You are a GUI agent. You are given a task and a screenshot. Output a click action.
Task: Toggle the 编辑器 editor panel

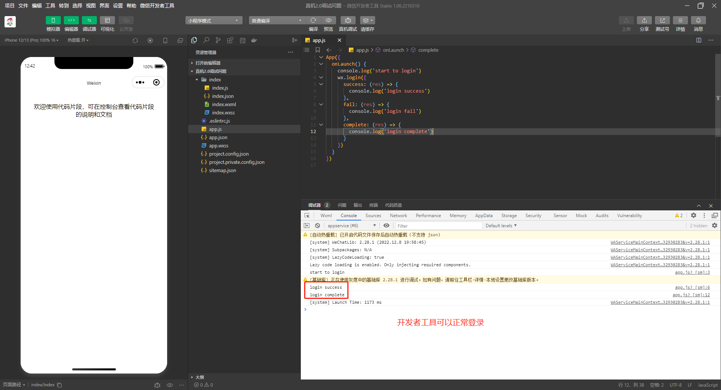point(71,20)
